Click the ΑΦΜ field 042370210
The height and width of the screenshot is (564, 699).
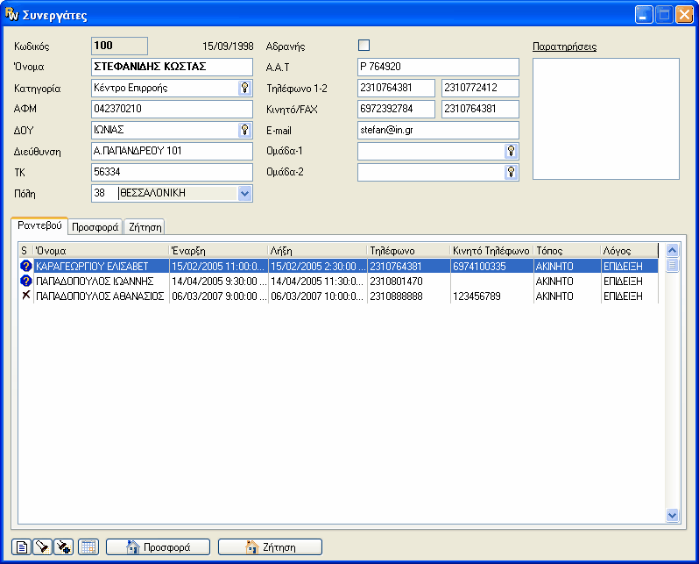[172, 109]
